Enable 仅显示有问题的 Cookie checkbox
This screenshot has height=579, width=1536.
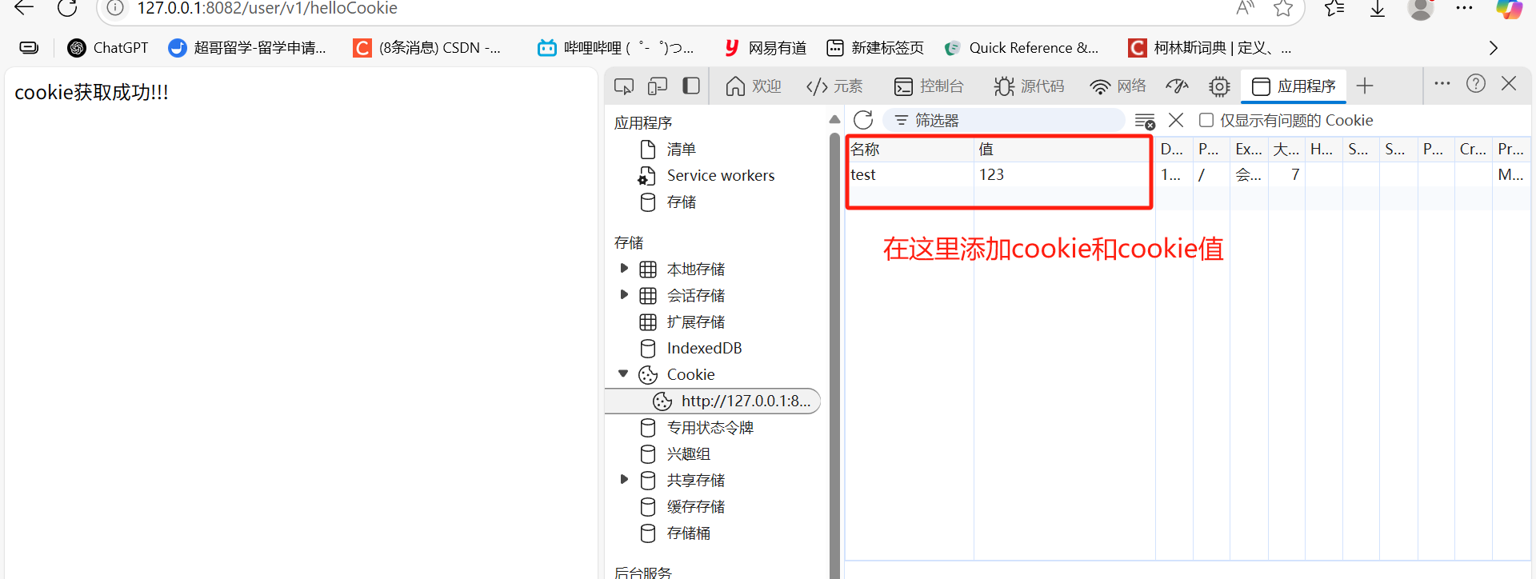(x=1206, y=120)
